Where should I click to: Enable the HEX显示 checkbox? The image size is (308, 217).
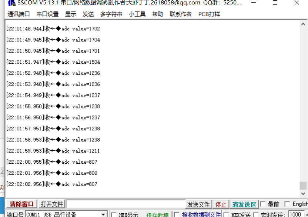(x=114, y=214)
